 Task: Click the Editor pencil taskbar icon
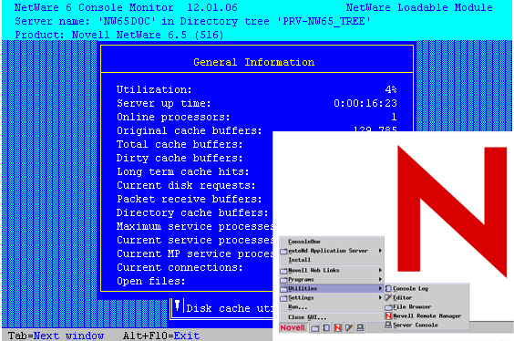tap(349, 328)
